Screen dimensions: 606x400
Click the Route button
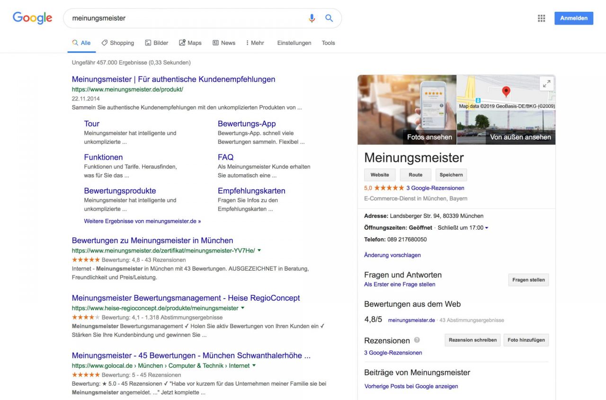[416, 175]
